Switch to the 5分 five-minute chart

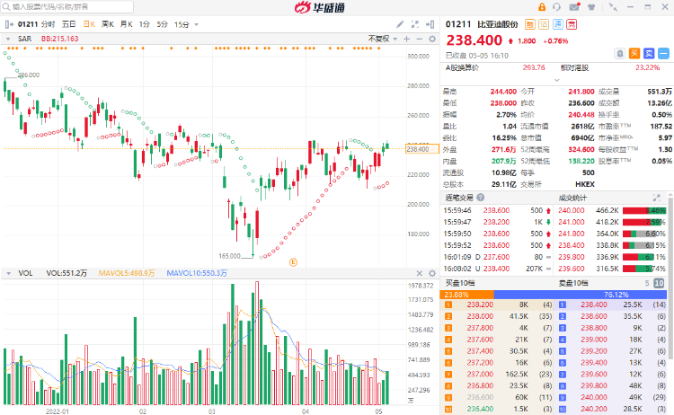point(162,24)
